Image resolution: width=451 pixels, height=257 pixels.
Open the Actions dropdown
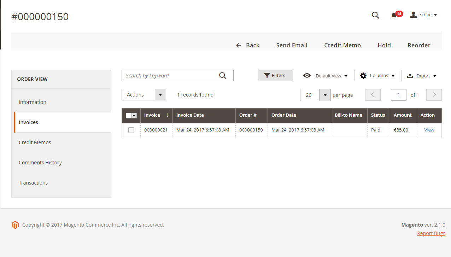coord(143,95)
